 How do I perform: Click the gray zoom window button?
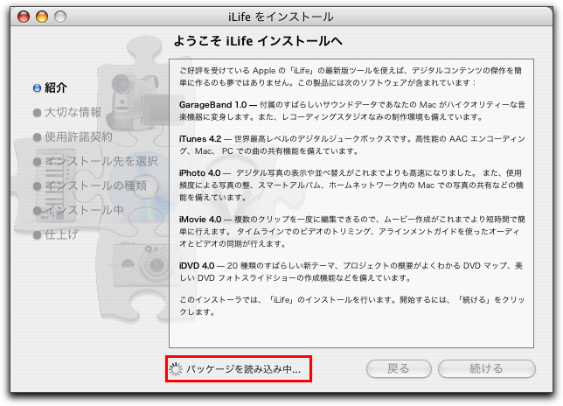pyautogui.click(x=60, y=17)
